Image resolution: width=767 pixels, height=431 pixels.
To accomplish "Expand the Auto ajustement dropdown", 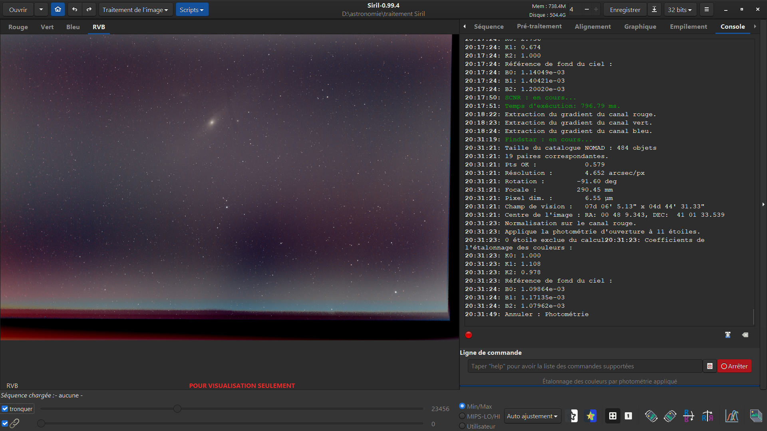I will (x=532, y=416).
